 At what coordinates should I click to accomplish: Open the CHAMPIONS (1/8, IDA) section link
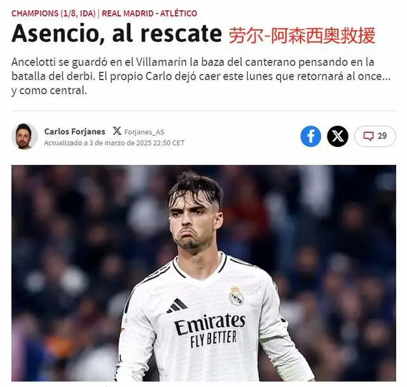point(53,13)
